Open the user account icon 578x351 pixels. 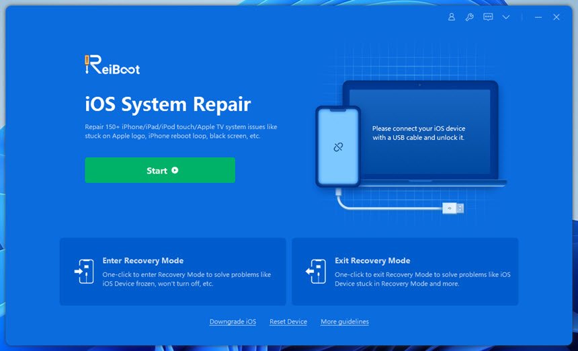451,17
